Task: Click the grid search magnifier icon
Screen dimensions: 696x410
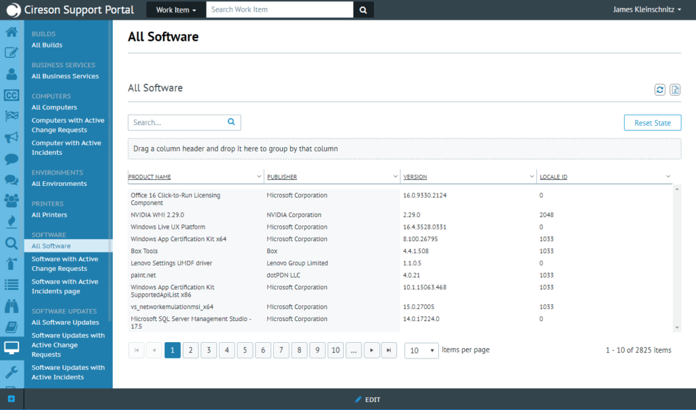Action: [x=231, y=122]
